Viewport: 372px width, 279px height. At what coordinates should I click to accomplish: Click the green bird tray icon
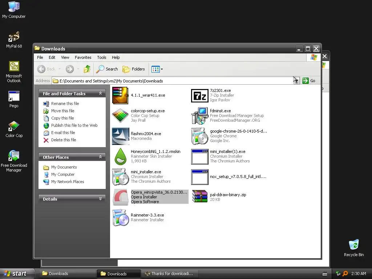[338, 274]
